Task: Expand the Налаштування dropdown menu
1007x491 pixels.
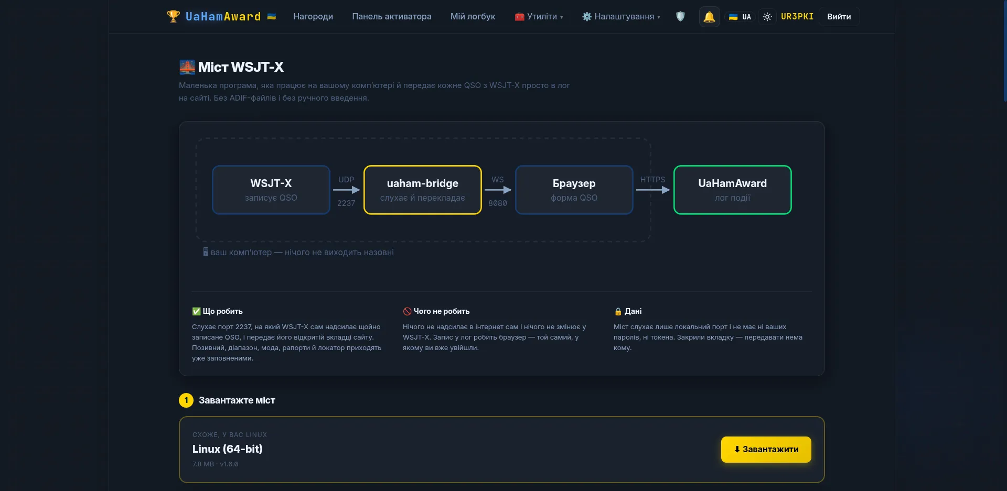Action: 621,16
